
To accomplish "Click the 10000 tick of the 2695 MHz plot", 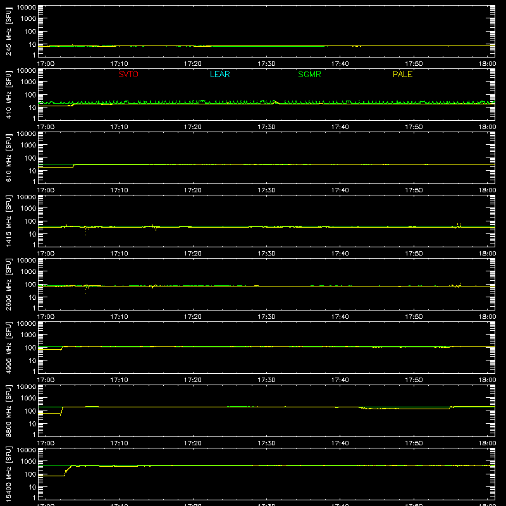I will [x=27, y=261].
